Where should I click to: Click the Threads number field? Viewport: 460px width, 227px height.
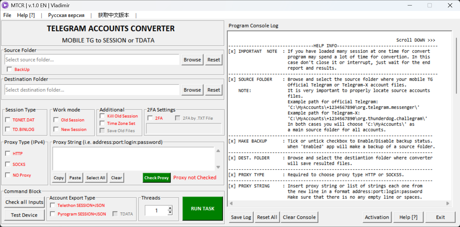click(x=156, y=211)
